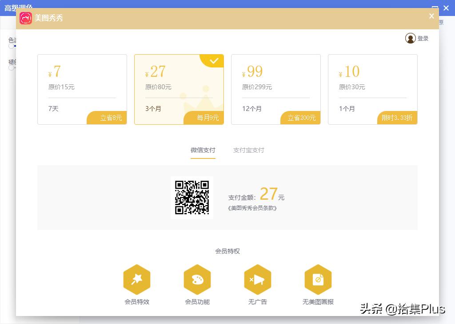455x324 pixels.
Task: Click the 无美图画报 privilege icon
Action: tap(318, 279)
